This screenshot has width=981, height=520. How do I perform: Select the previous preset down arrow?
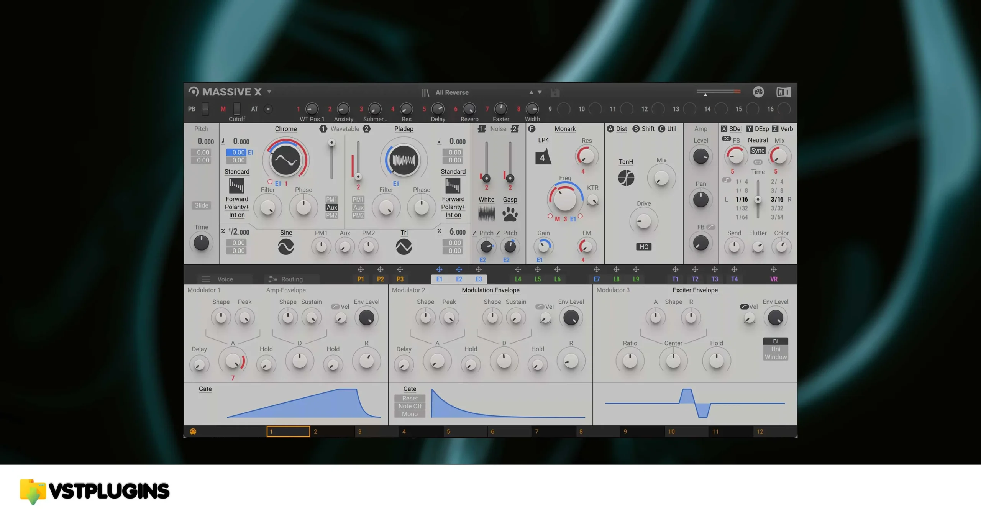point(540,92)
